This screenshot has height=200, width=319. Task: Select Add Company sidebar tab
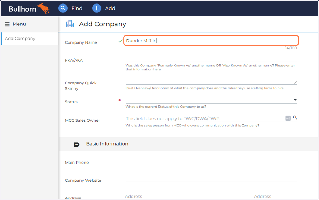30,39
